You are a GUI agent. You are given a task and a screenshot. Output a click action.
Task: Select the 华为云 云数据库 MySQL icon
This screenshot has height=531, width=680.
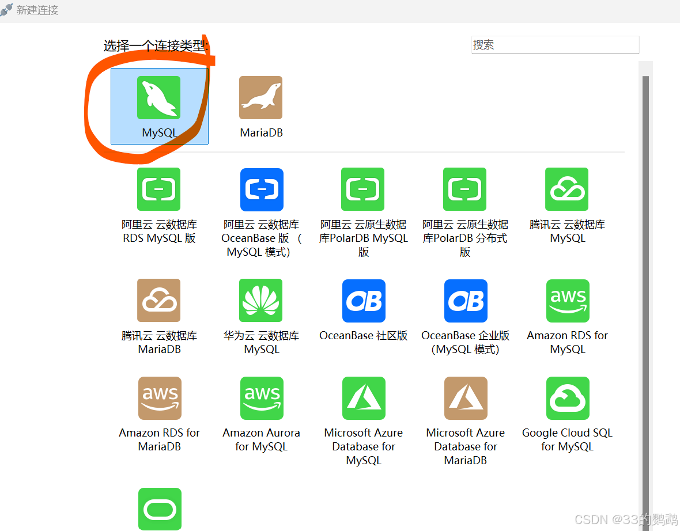[260, 301]
